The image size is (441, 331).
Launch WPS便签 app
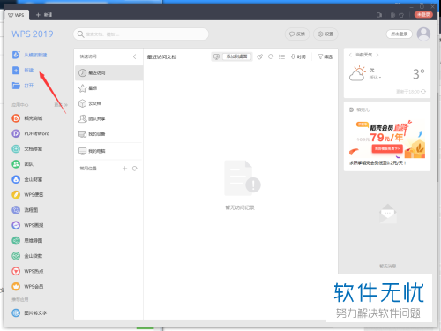coord(16,194)
